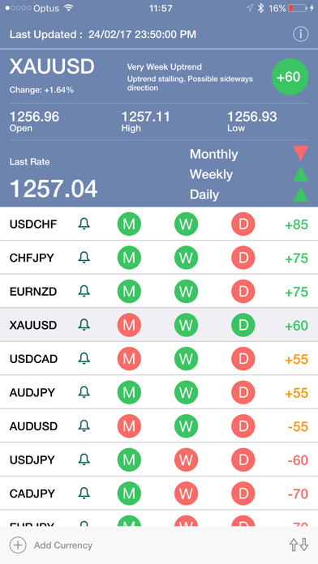Click the Daily trend label

pyautogui.click(x=204, y=194)
